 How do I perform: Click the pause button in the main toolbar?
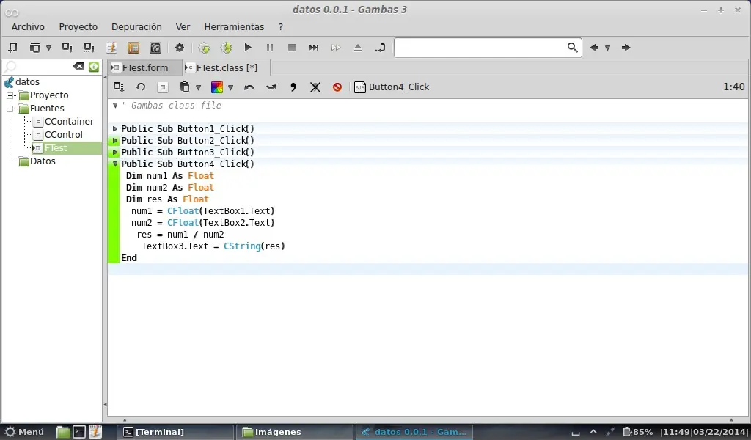(x=270, y=48)
